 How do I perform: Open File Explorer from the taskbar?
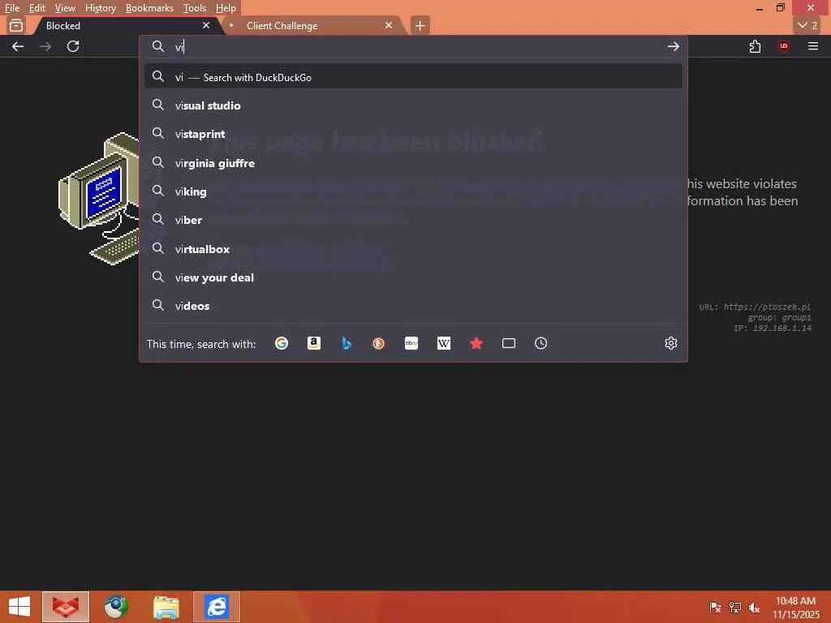tap(166, 607)
